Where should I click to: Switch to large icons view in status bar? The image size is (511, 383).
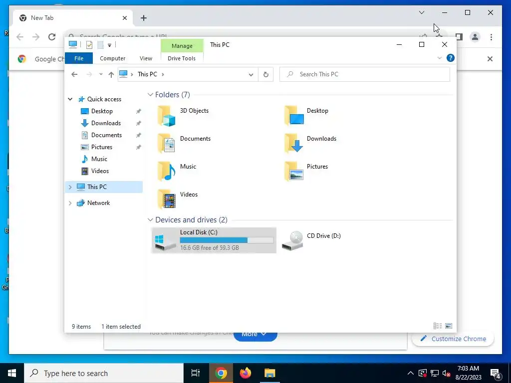(x=449, y=326)
